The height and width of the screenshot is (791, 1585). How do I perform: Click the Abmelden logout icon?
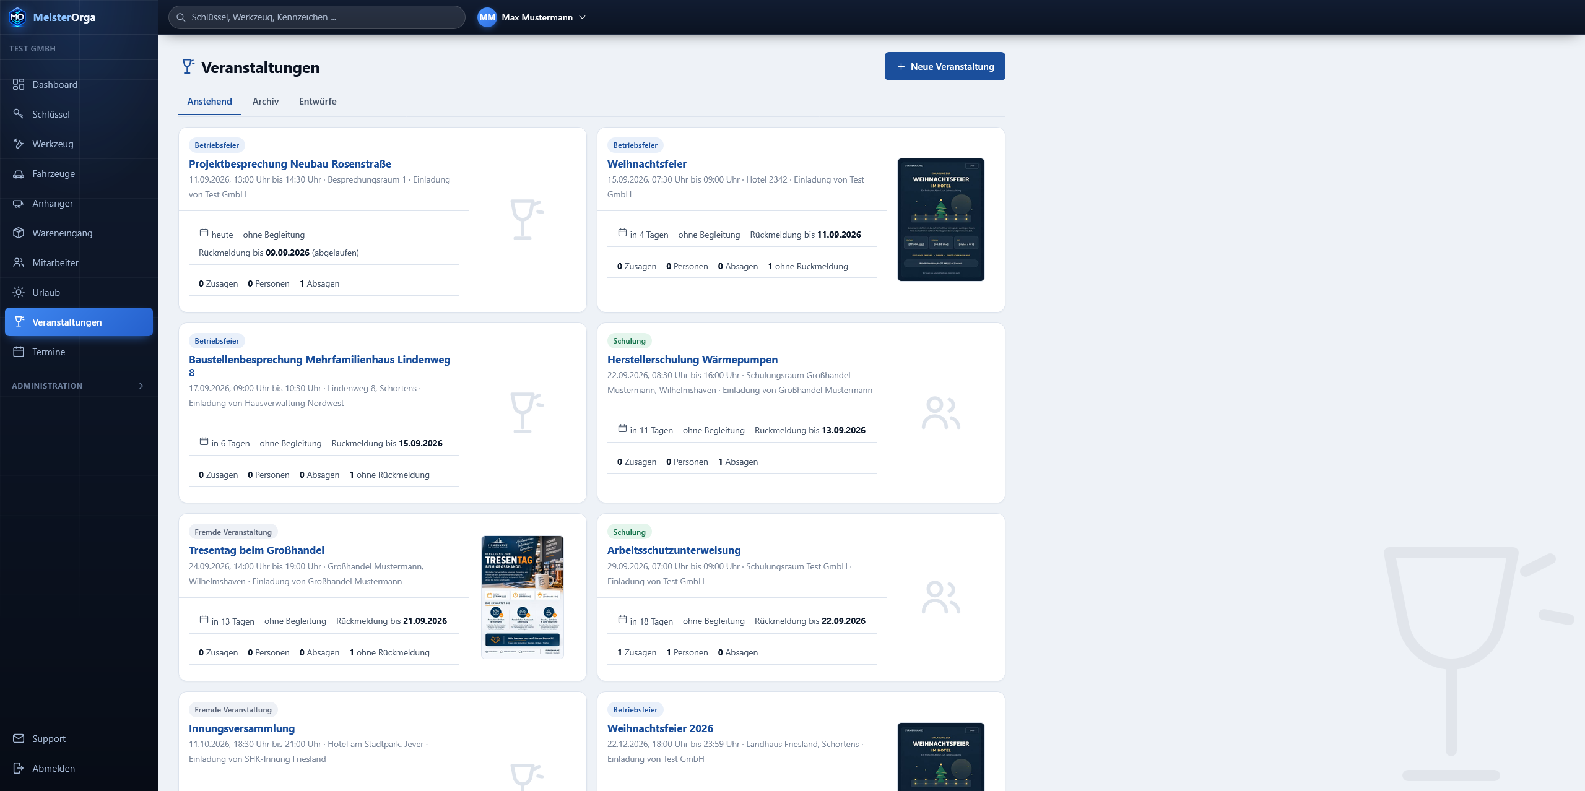click(x=19, y=768)
